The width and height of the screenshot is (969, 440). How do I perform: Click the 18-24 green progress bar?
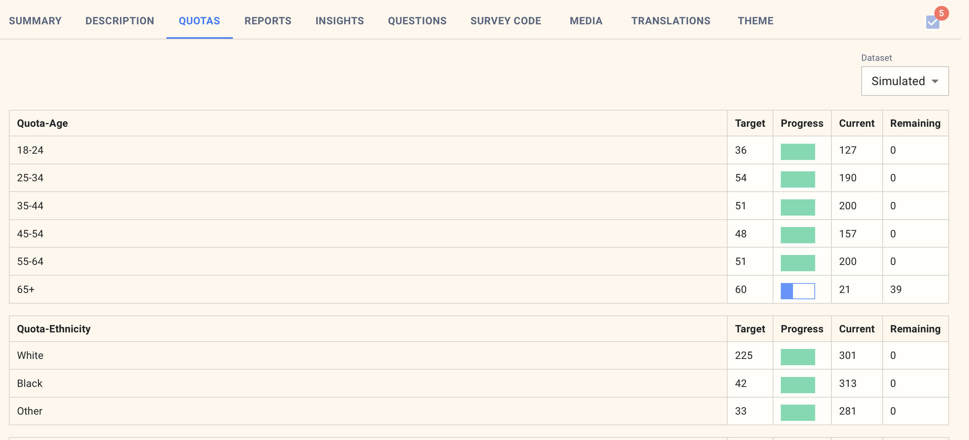pos(797,151)
